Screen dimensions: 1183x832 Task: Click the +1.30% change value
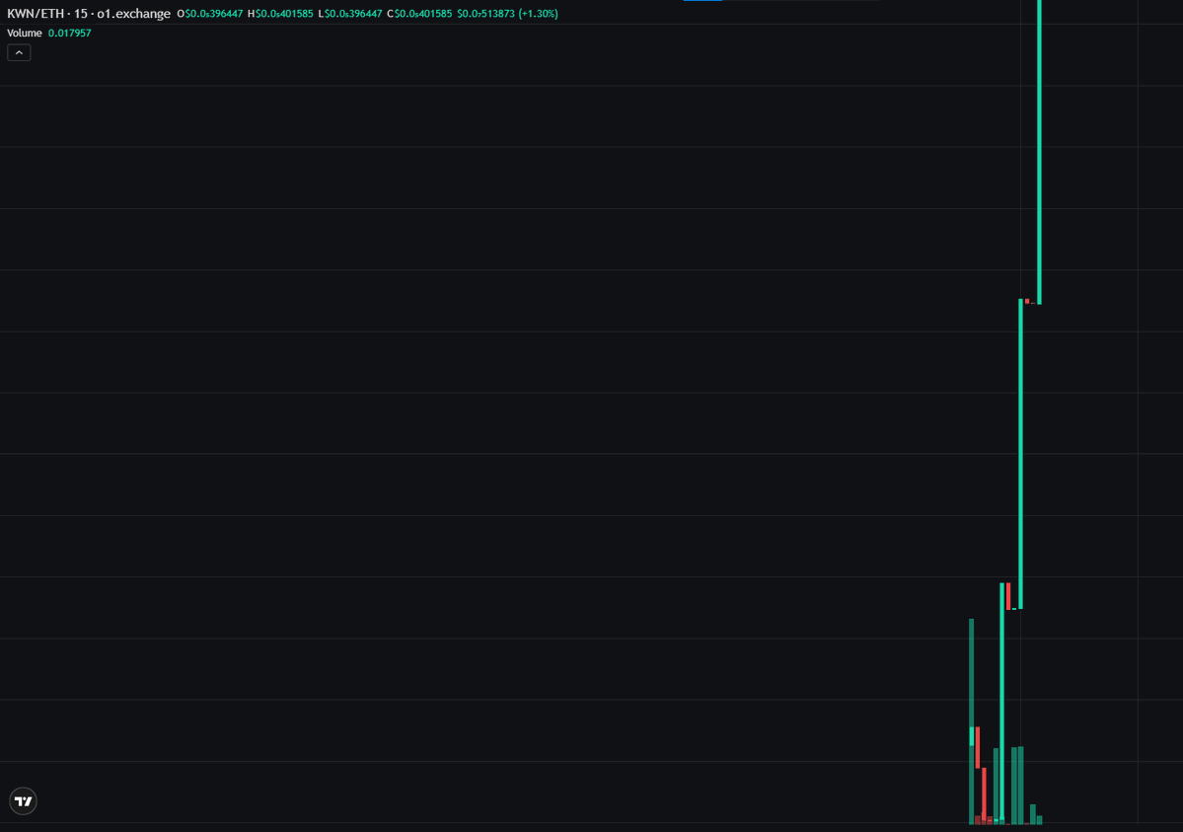point(538,14)
